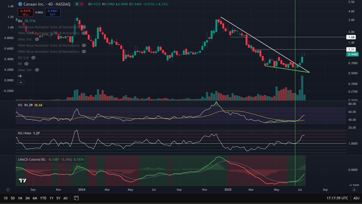Click the Vol 78.77M legend entry

point(27,21)
